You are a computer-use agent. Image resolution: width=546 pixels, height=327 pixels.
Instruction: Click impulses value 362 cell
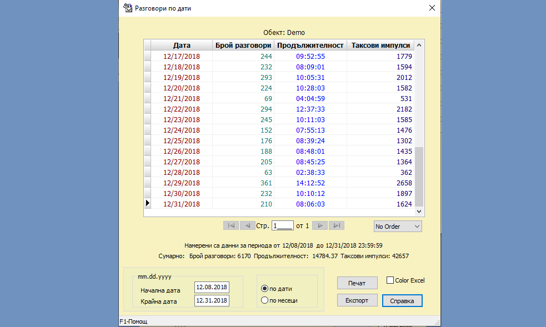click(x=380, y=172)
